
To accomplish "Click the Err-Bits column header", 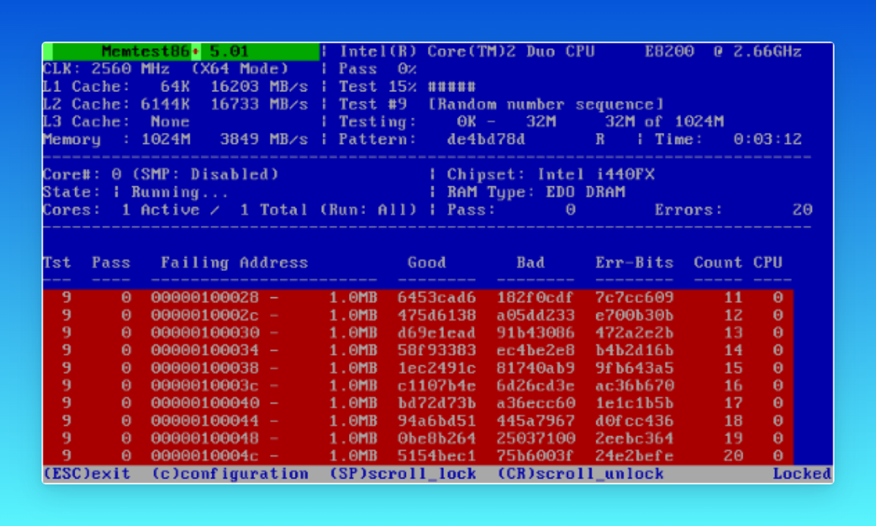I will point(634,262).
